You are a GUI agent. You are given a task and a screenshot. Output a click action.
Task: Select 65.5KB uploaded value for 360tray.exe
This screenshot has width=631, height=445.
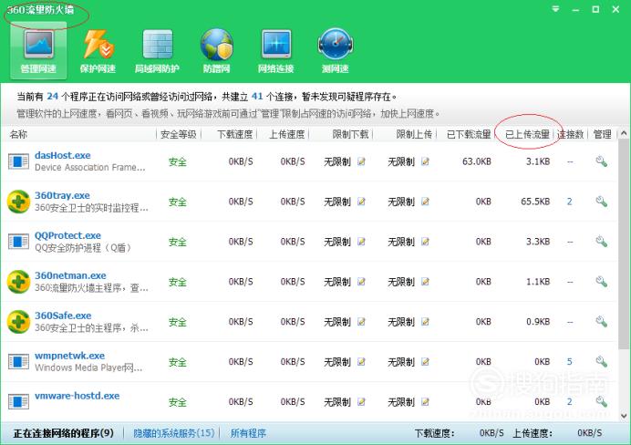[535, 202]
